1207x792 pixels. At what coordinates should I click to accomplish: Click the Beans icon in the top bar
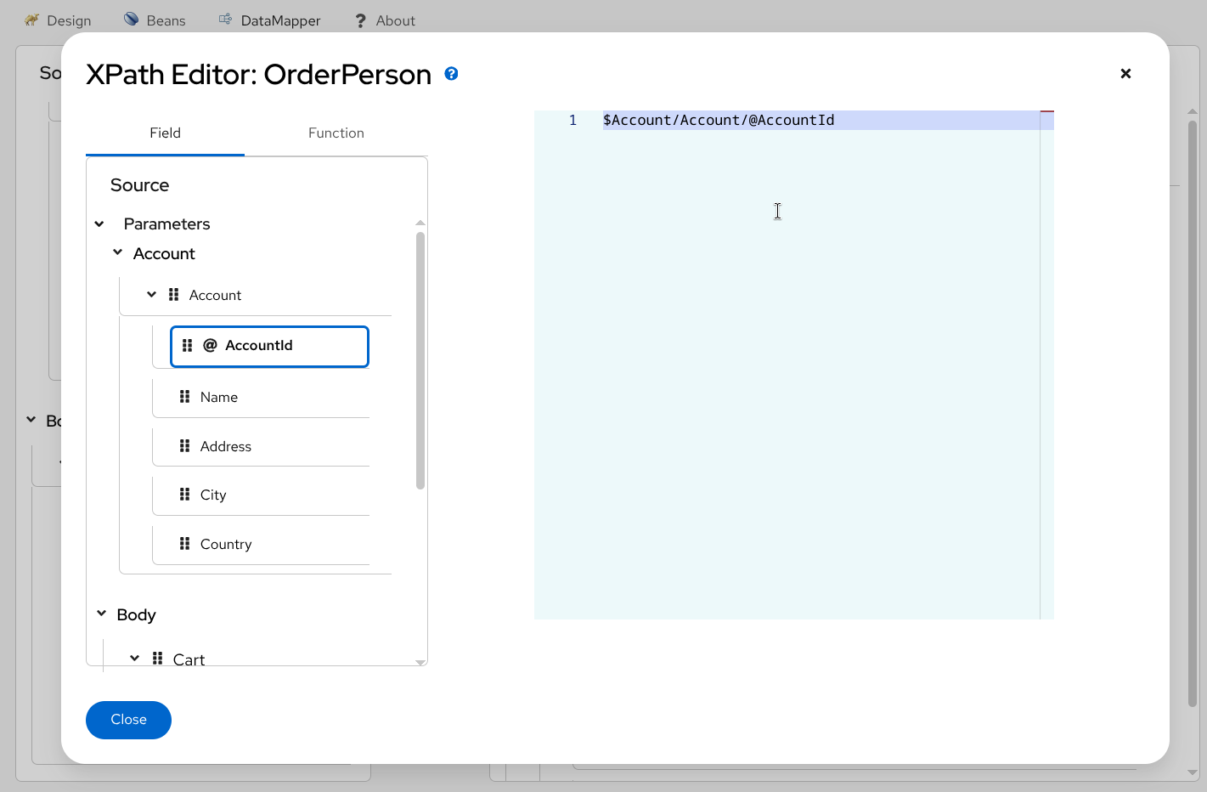[132, 19]
